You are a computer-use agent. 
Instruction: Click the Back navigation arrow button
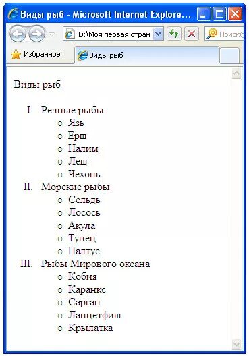(x=18, y=34)
